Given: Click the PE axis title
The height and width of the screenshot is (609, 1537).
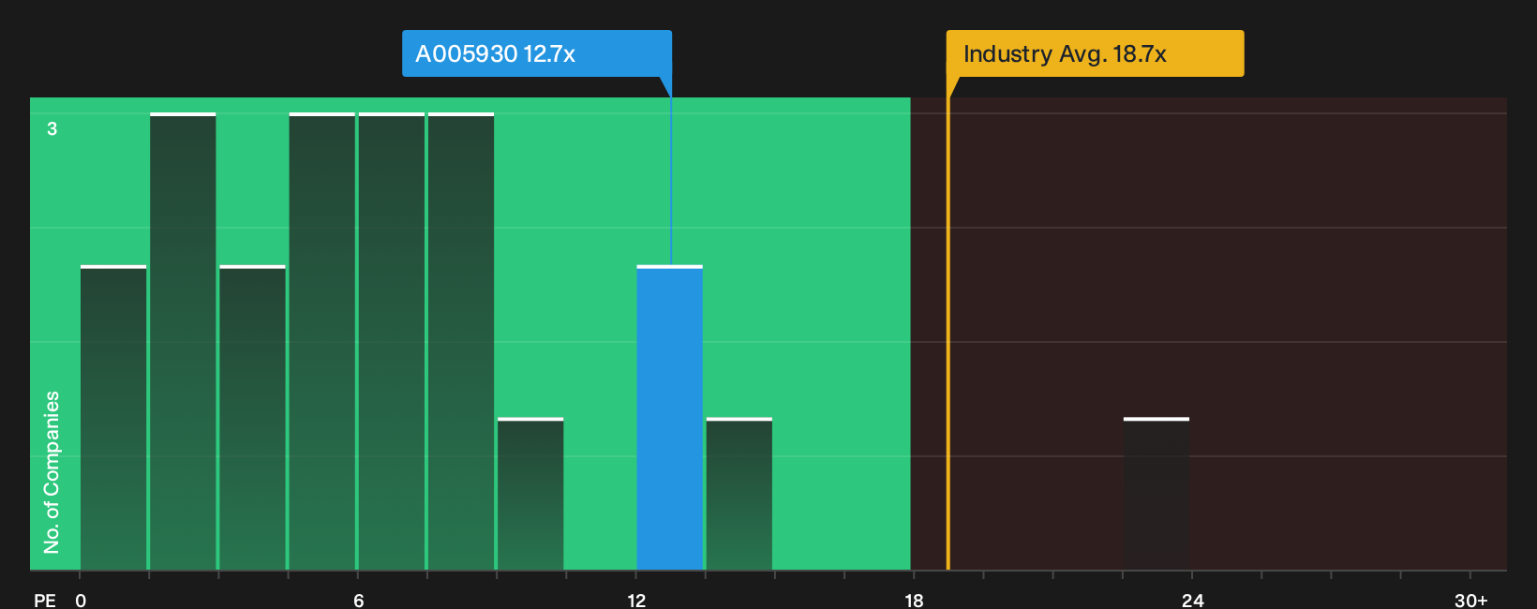Looking at the screenshot, I should (x=45, y=600).
